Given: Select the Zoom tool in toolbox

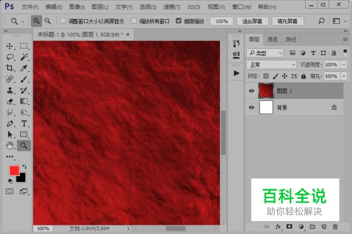Looking at the screenshot, I should point(24,146).
